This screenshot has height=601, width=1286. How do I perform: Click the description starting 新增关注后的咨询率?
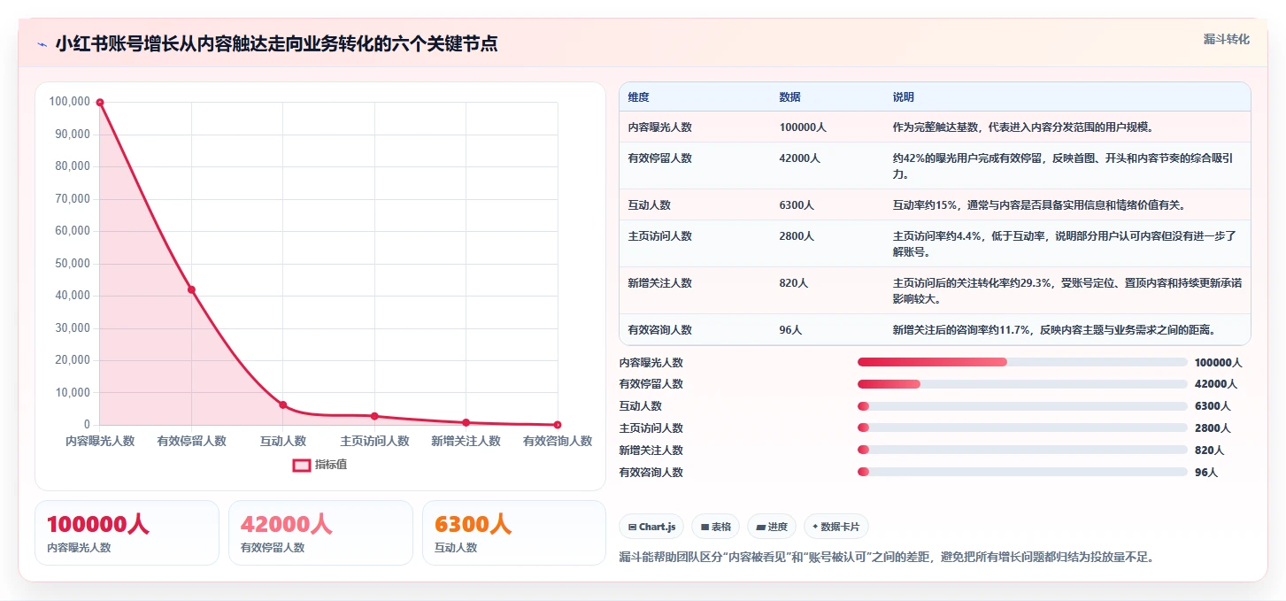[x=1054, y=330]
